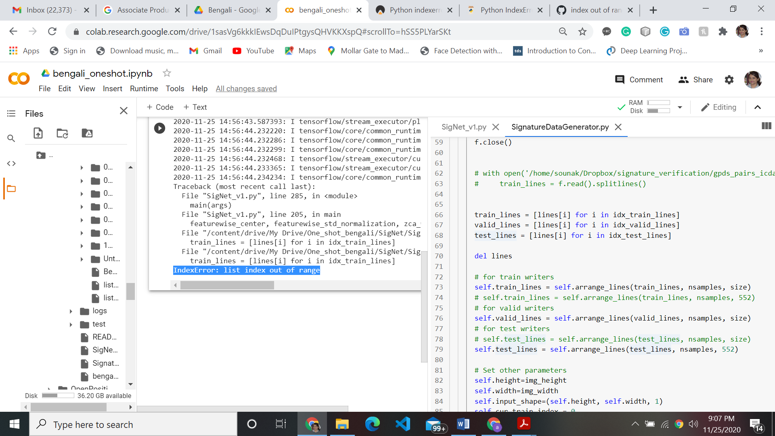
Task: Run the code cell play button
Action: tap(159, 128)
